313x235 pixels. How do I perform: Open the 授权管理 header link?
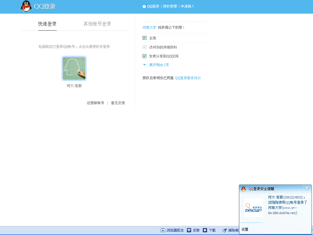[x=170, y=6]
